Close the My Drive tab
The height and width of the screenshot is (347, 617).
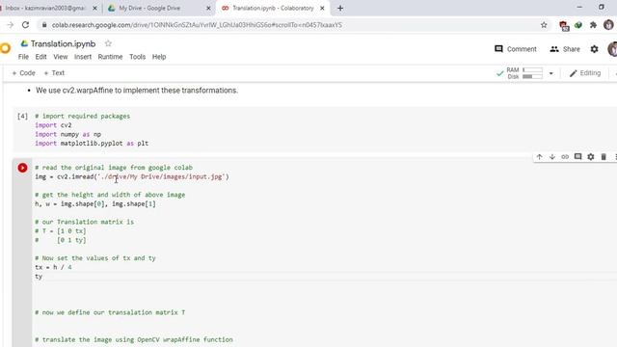coord(208,8)
